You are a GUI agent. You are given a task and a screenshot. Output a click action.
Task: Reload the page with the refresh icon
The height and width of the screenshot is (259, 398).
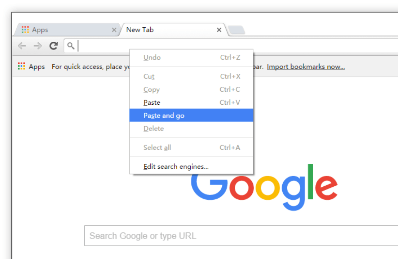tap(54, 46)
